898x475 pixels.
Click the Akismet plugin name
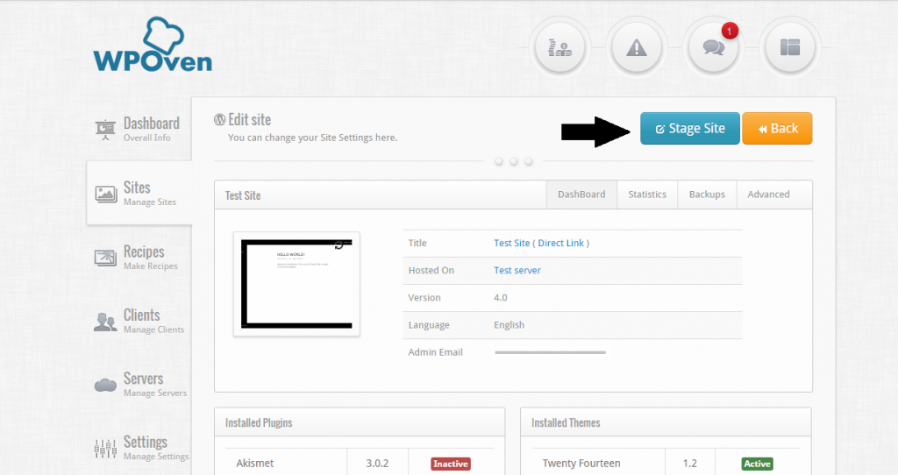(255, 464)
